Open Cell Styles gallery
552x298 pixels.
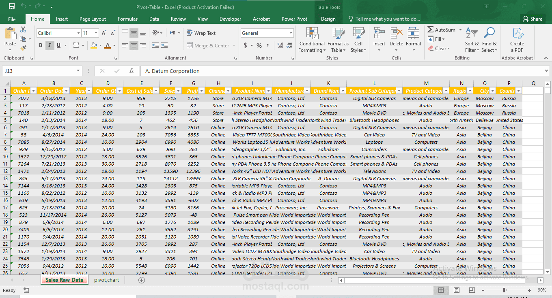point(358,40)
